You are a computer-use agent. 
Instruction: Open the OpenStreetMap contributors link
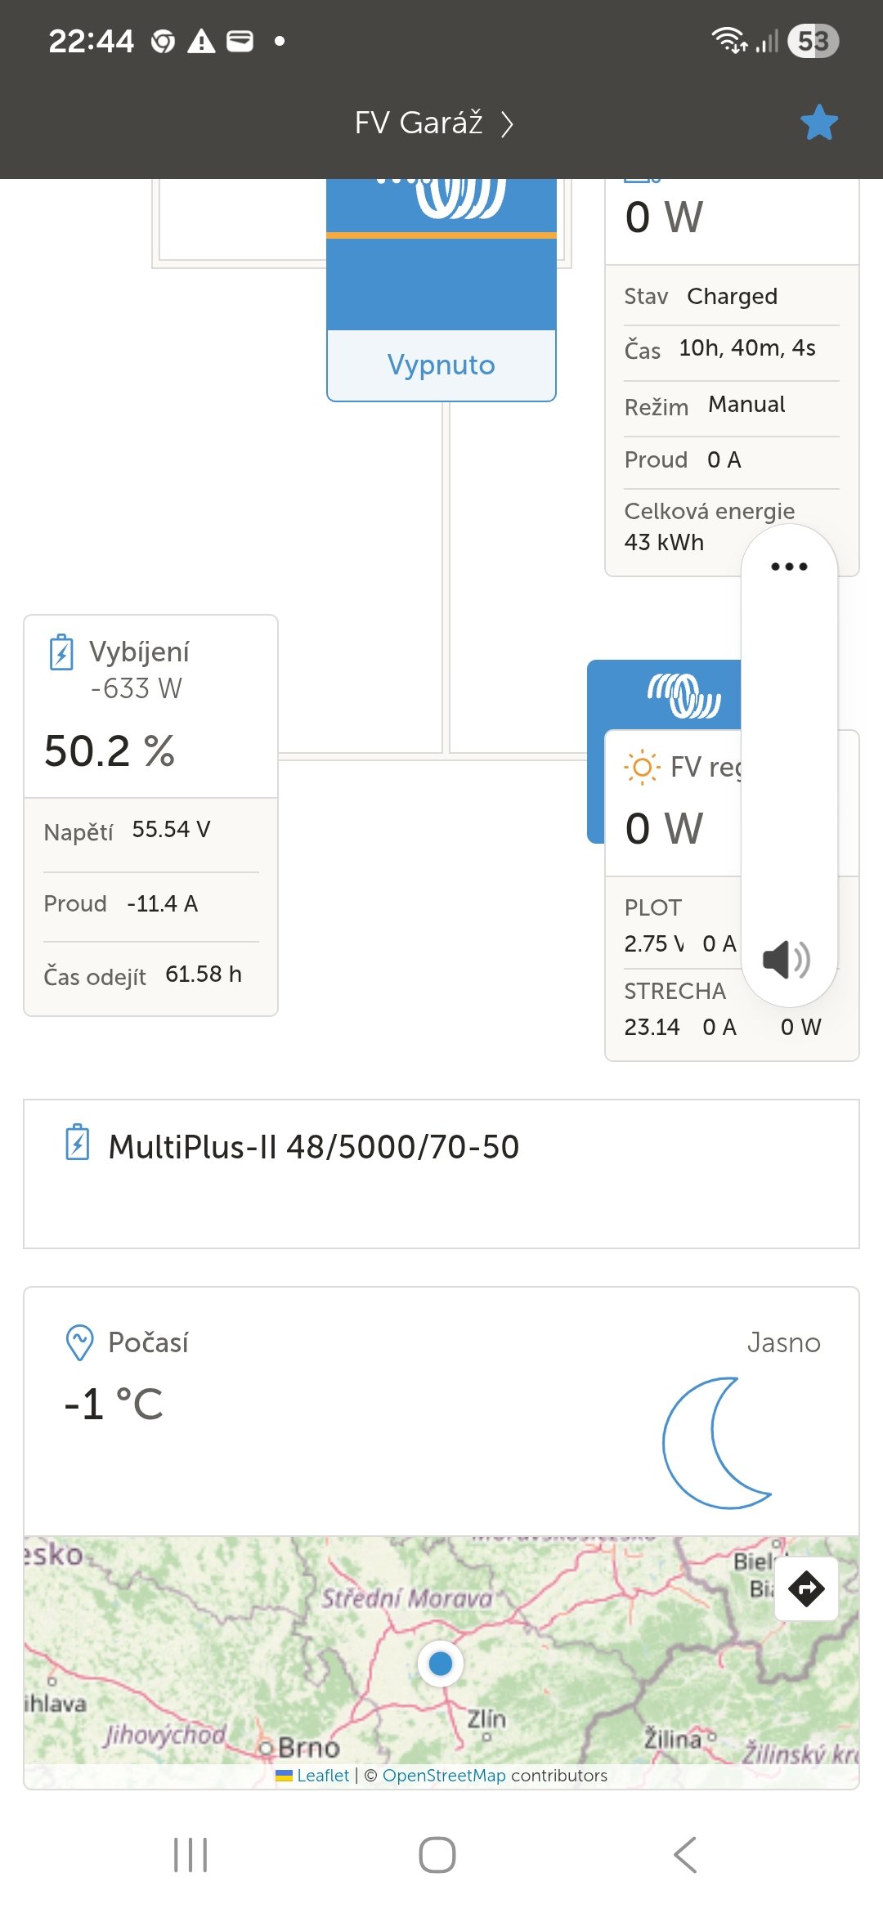[444, 1776]
